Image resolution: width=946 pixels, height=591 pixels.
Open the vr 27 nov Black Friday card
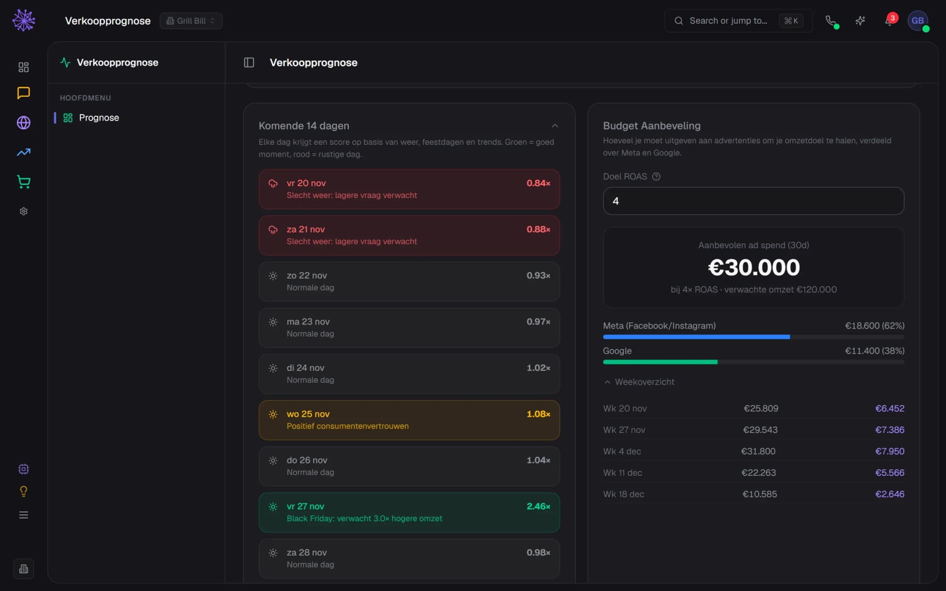pos(409,512)
